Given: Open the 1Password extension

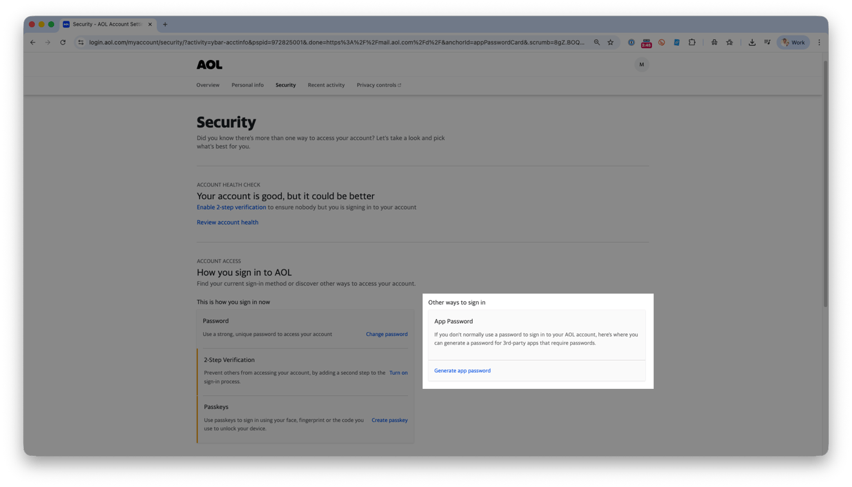Looking at the screenshot, I should click(x=631, y=42).
